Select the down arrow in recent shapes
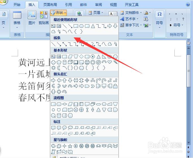Image resolution: width=193 pixels, height=158 pixels. coord(115,26)
